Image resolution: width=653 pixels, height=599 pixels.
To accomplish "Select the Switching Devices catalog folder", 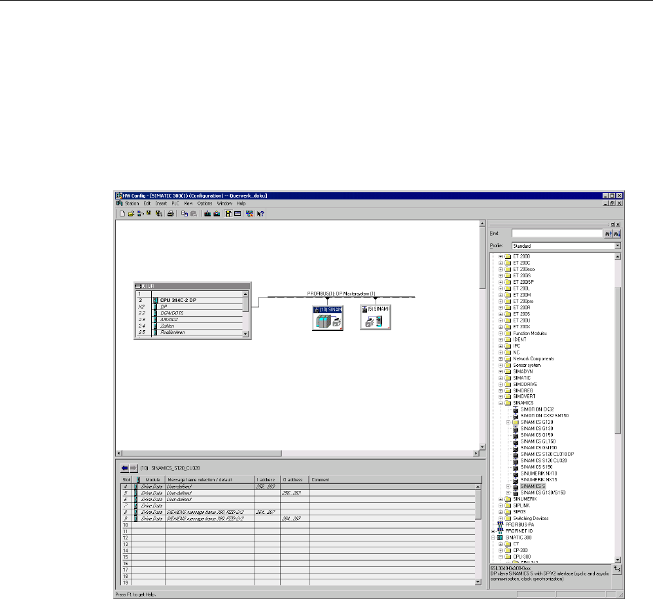I will tap(531, 519).
